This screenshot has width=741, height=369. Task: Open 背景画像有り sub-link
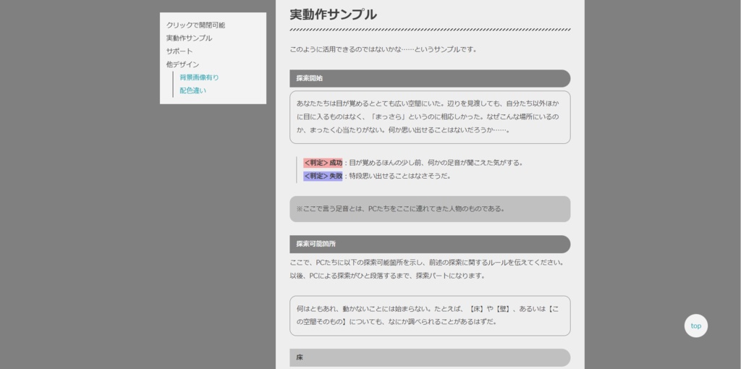coord(199,77)
